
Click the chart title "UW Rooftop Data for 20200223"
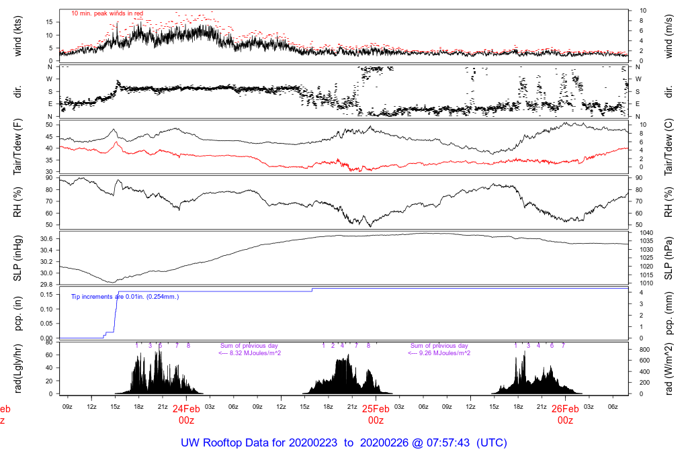(259, 442)
